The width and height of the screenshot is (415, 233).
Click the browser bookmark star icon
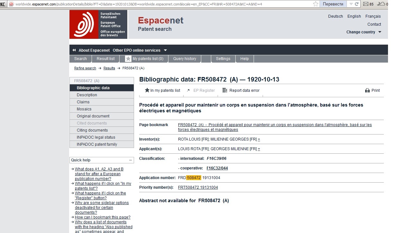316,4
